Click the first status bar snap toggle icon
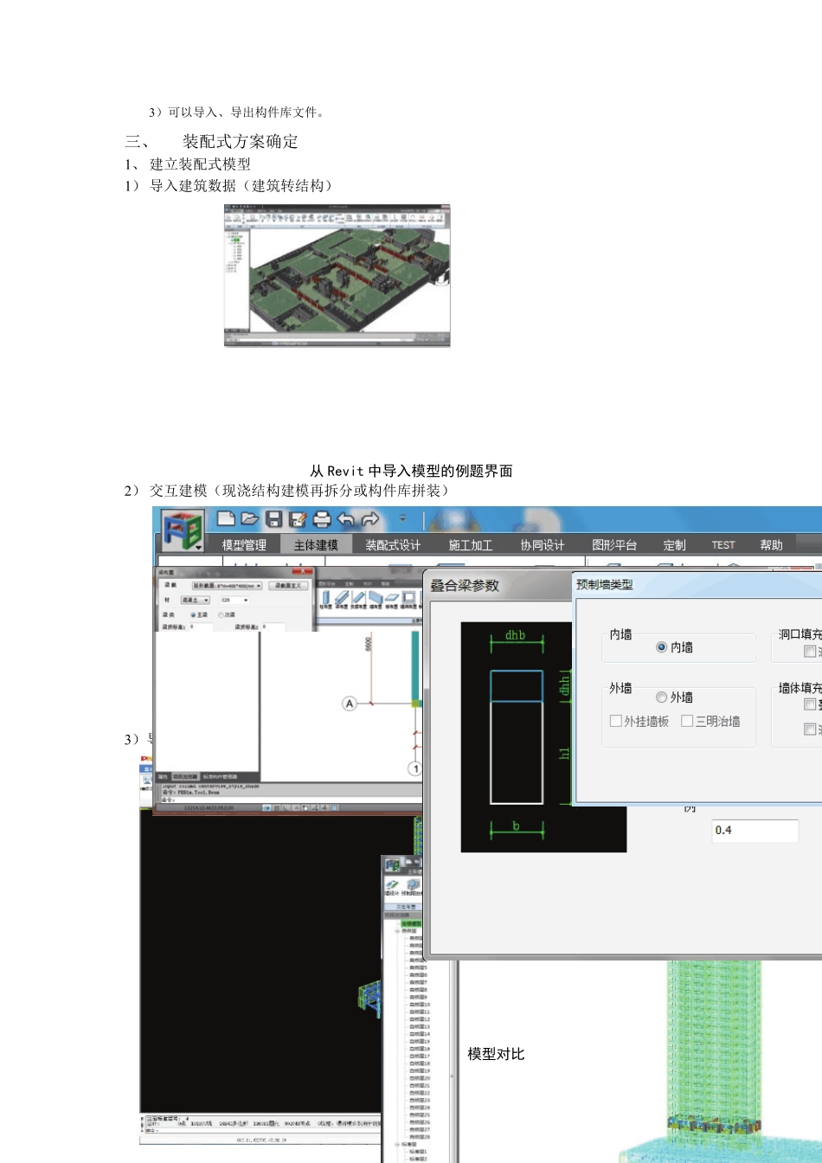822x1163 pixels. click(267, 808)
